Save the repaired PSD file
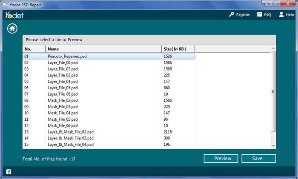Image resolution: width=298 pixels, height=179 pixels. pos(259,159)
